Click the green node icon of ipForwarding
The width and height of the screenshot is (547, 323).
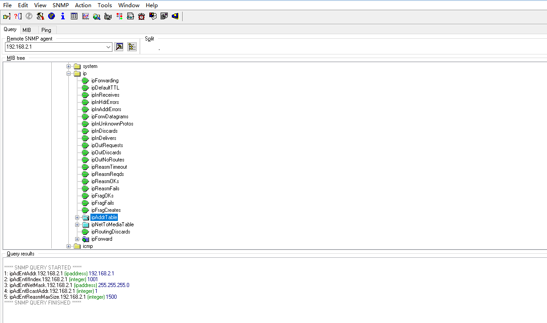[85, 81]
